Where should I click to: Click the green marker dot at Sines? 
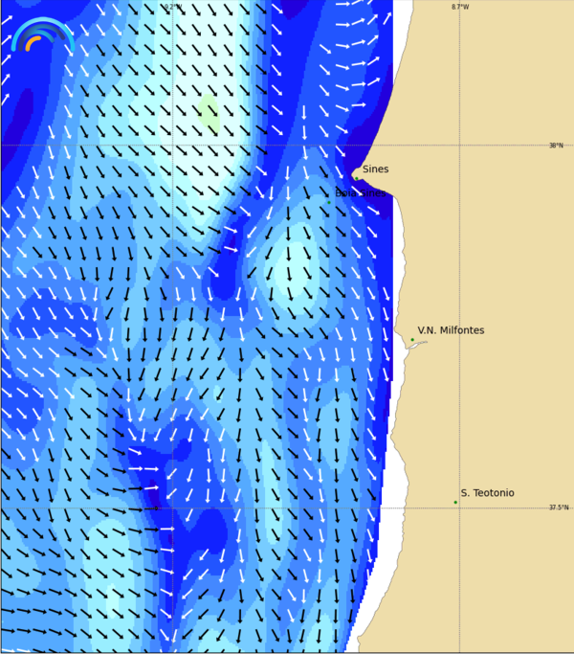[356, 178]
